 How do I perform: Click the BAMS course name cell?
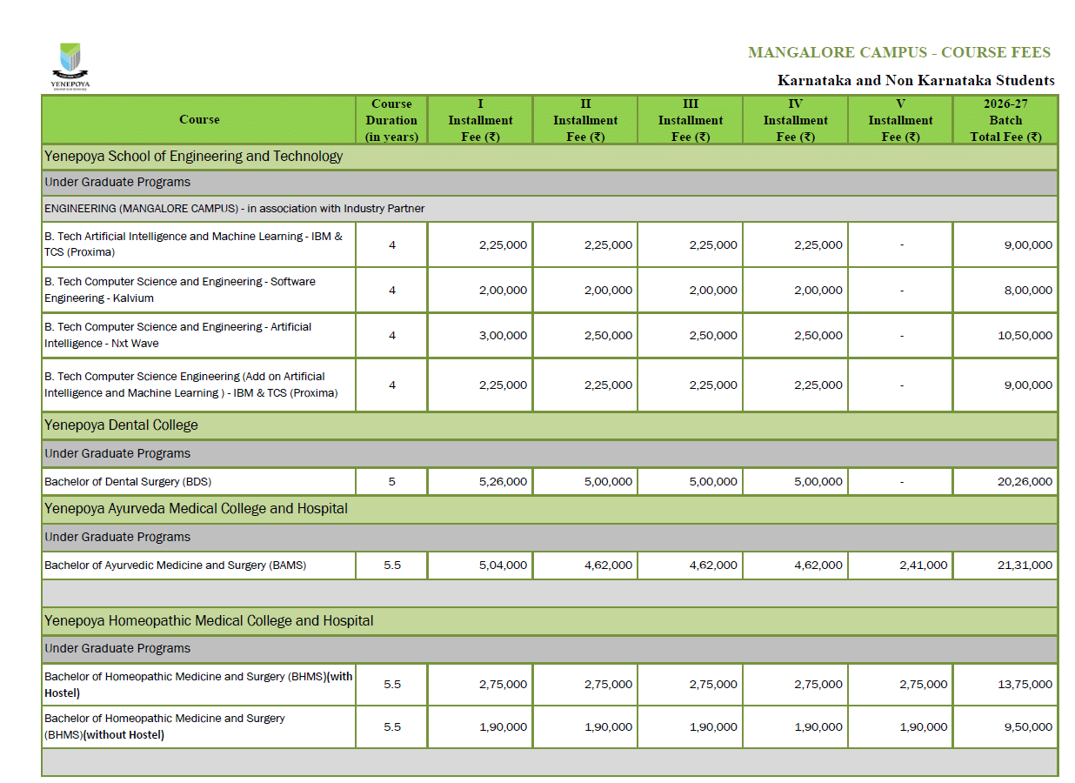[x=175, y=565]
